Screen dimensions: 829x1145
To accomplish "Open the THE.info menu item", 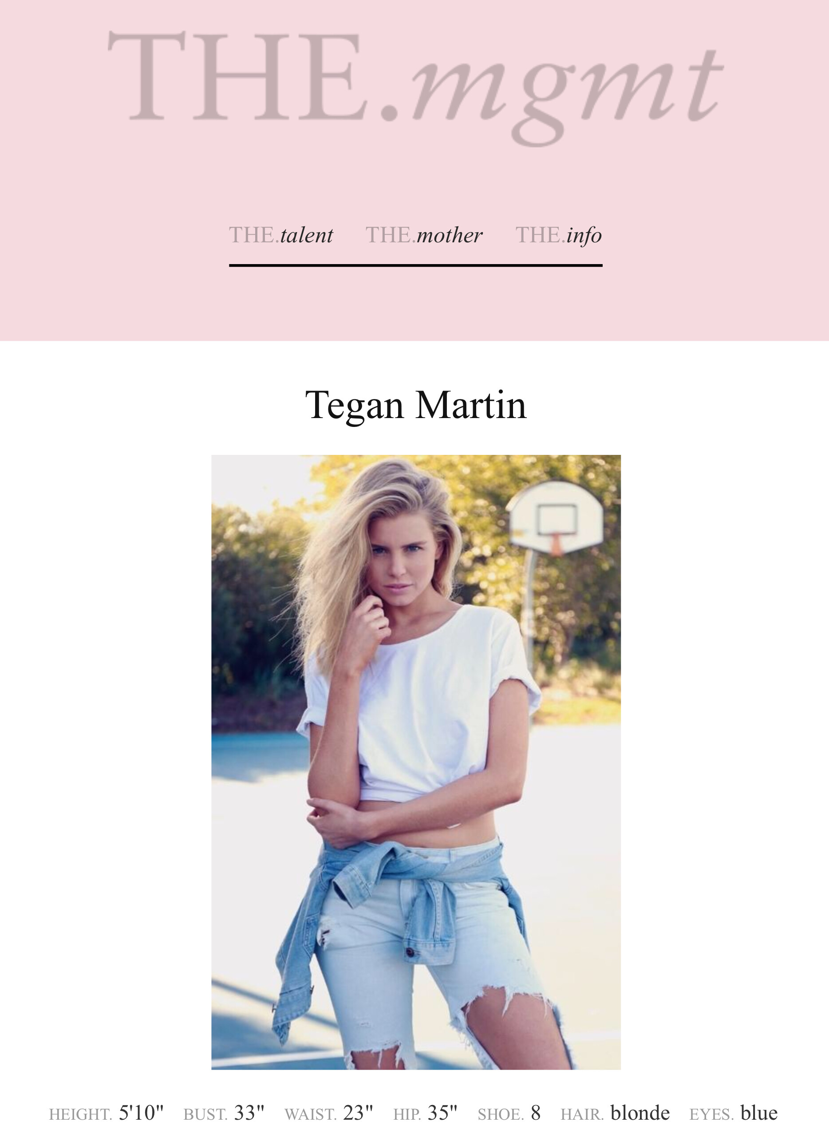I will (x=558, y=235).
